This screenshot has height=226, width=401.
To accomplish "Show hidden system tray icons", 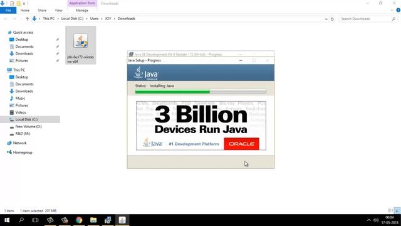I will pos(369,220).
